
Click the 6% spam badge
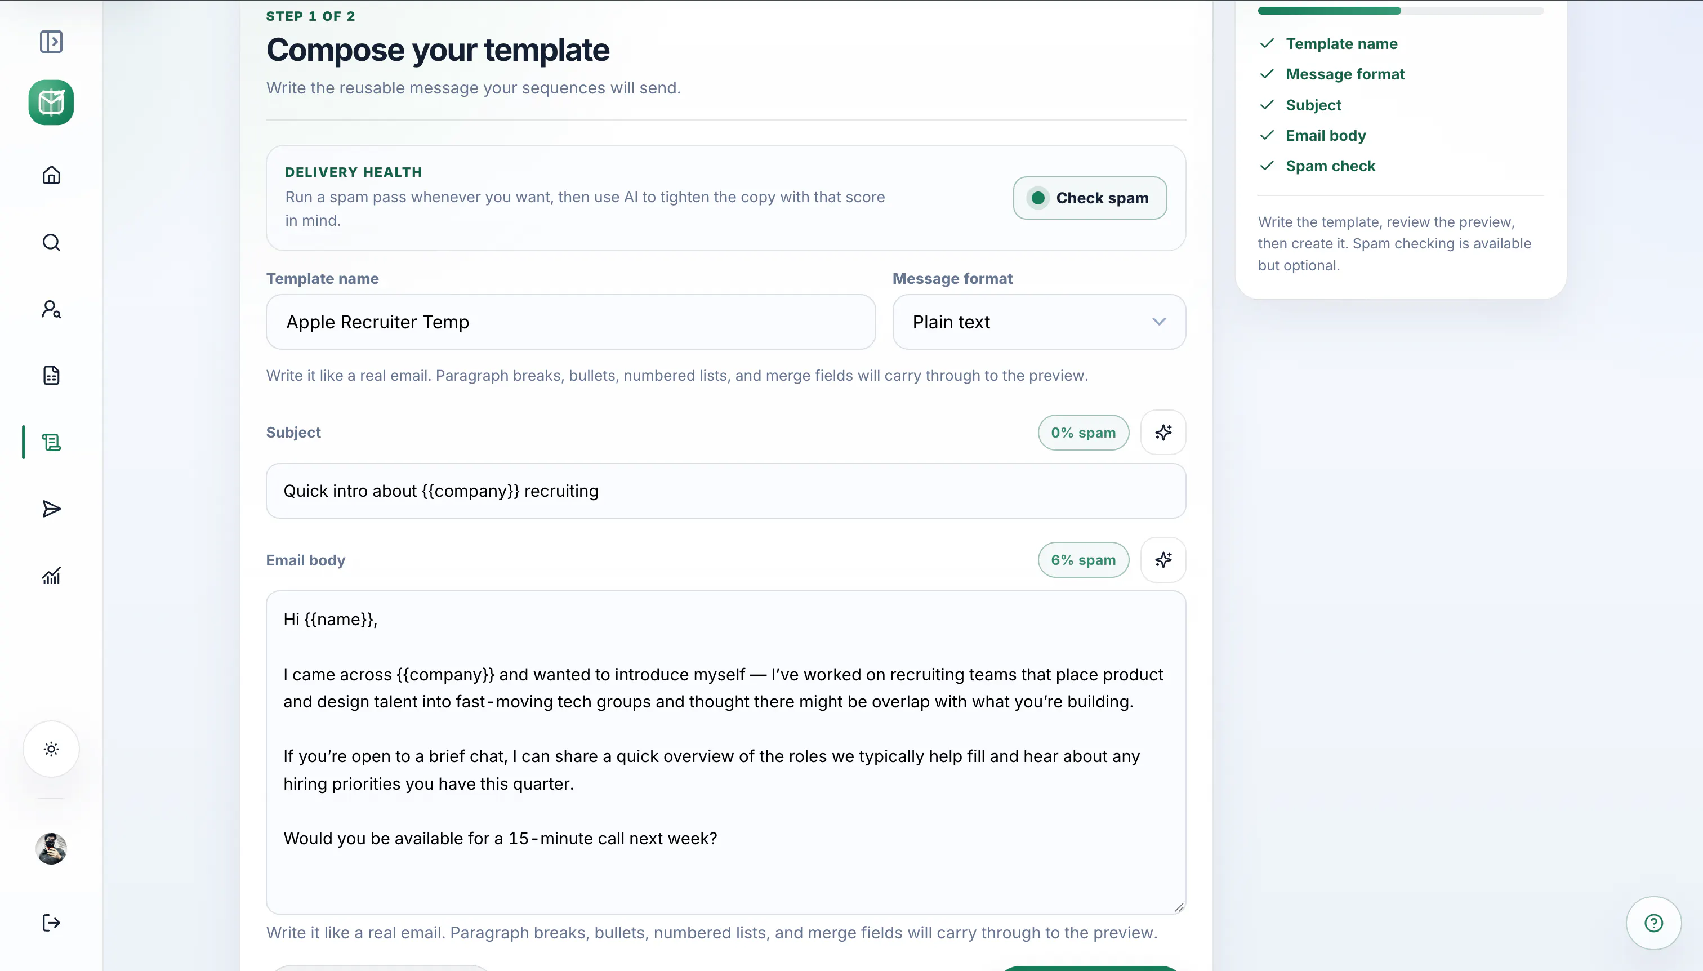[1083, 560]
